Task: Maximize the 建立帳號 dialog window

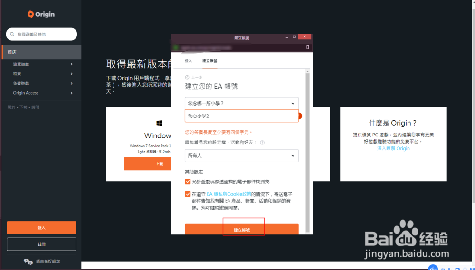Action: pyautogui.click(x=294, y=36)
